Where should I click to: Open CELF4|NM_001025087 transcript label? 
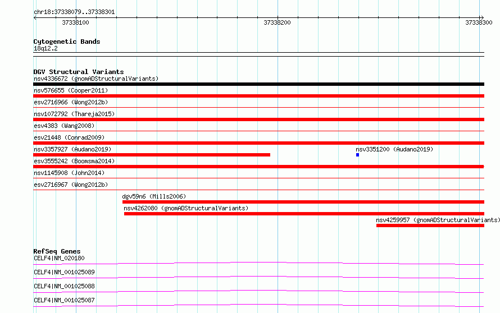tap(64, 300)
